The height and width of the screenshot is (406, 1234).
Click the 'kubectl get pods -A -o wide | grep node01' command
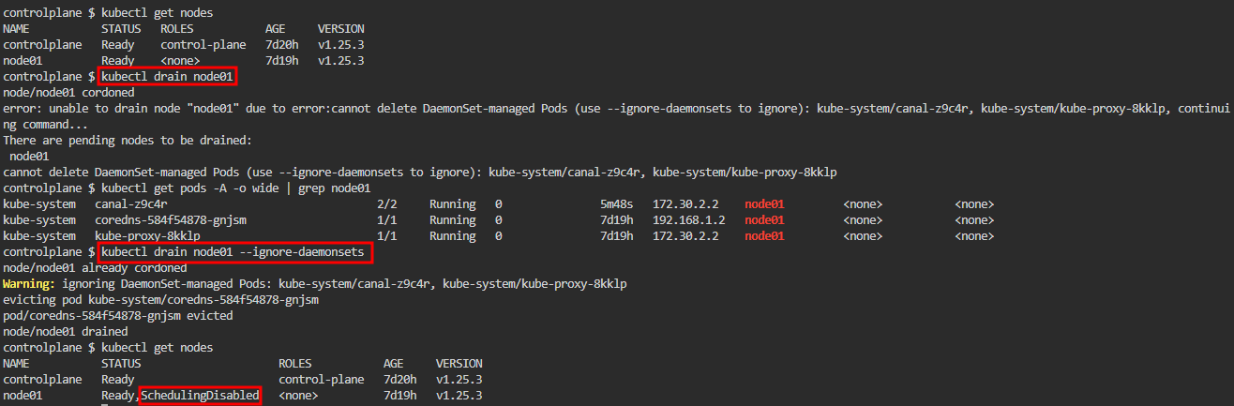(236, 188)
